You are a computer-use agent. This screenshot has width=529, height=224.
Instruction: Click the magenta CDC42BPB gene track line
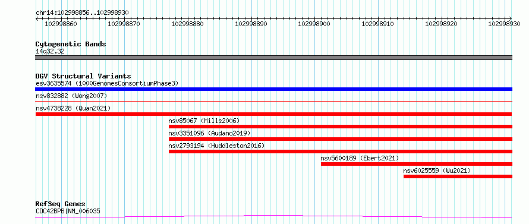273,217
